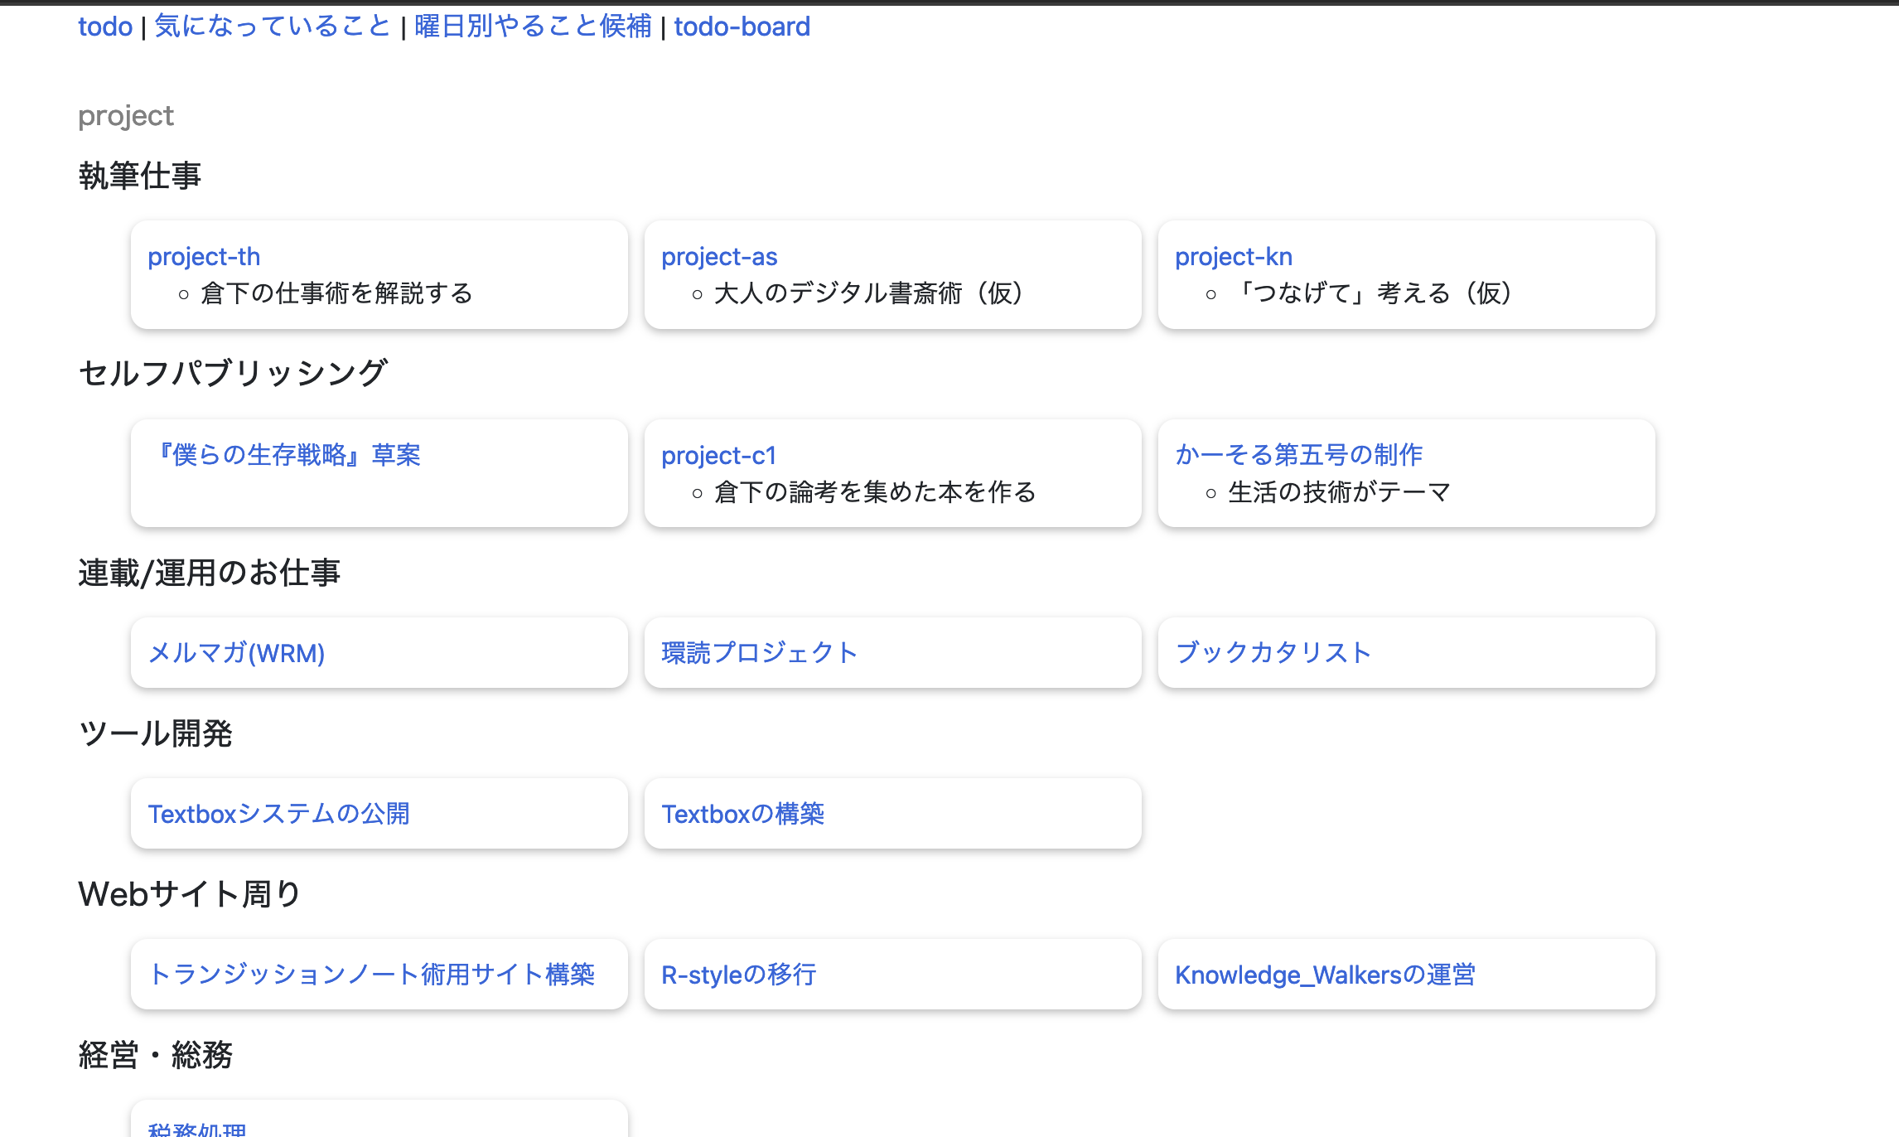Open the Textboxの構築 project page
The width and height of the screenshot is (1899, 1137).
click(x=743, y=814)
